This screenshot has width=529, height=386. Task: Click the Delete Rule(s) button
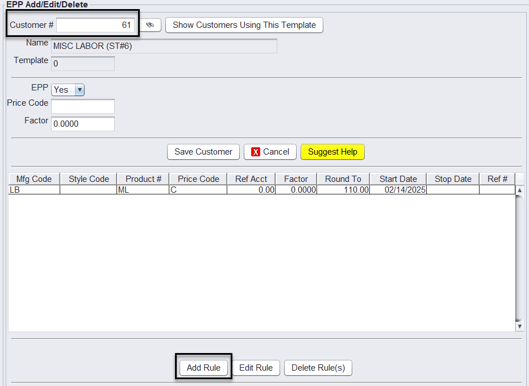(318, 368)
